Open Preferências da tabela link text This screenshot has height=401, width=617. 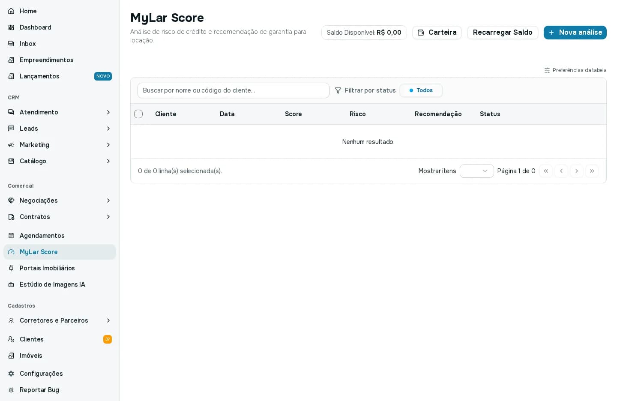[x=579, y=70]
